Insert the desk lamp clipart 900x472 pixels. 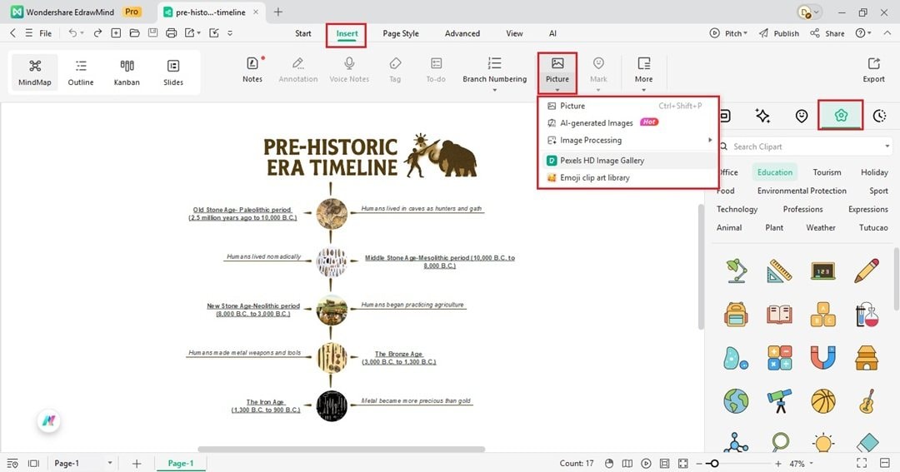pyautogui.click(x=736, y=271)
